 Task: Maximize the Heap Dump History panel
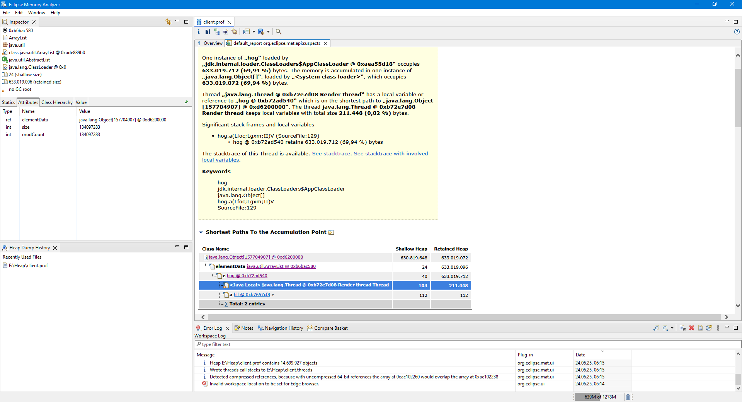pos(186,247)
